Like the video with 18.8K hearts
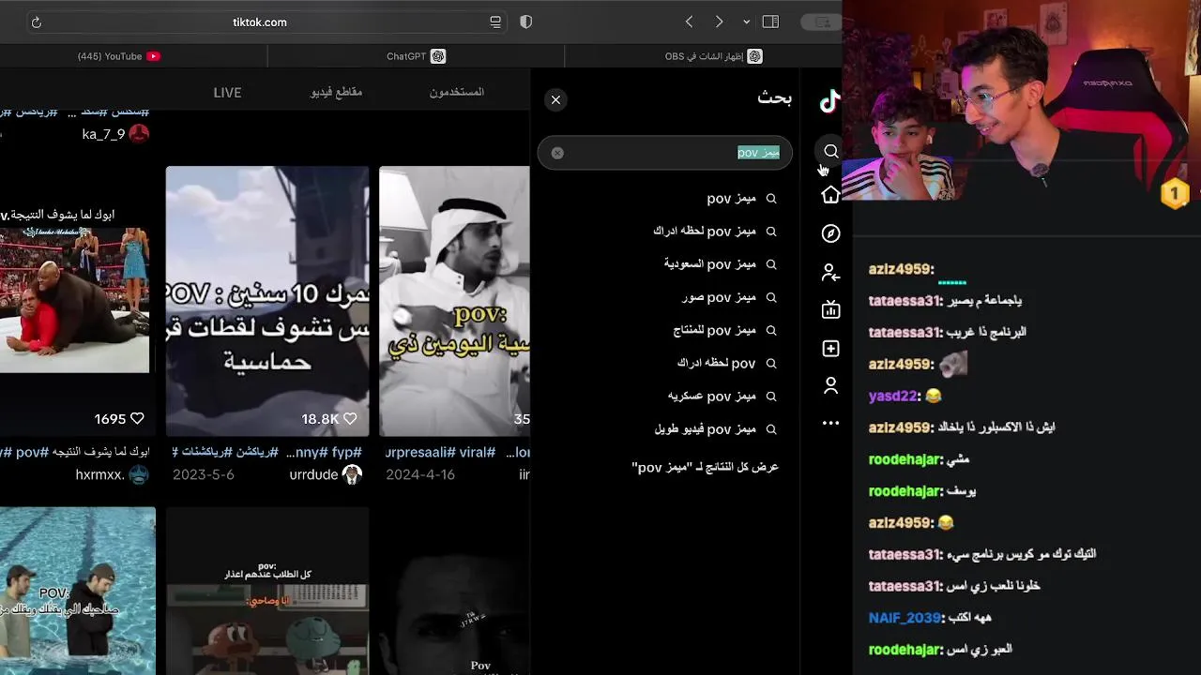 [350, 419]
